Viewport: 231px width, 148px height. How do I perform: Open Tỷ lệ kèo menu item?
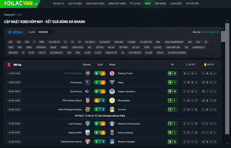point(135,3)
